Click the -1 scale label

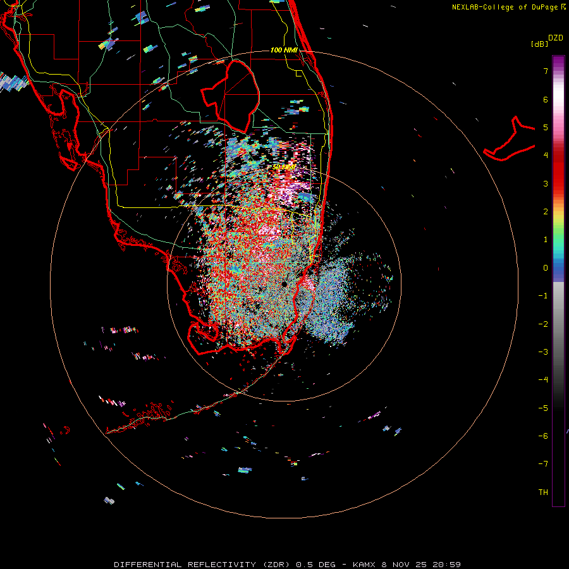(x=543, y=296)
